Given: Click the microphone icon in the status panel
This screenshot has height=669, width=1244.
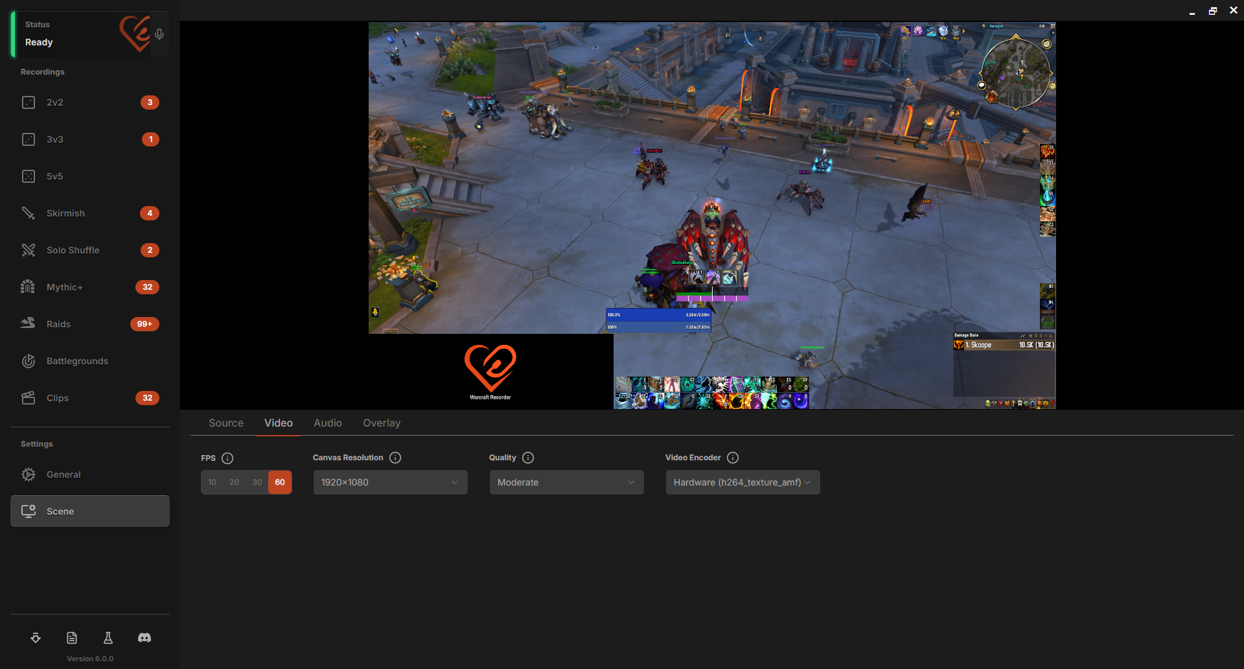Looking at the screenshot, I should pos(159,34).
